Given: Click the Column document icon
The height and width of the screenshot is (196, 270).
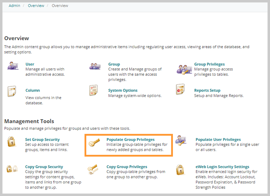Looking at the screenshot, I should [x=12, y=91].
